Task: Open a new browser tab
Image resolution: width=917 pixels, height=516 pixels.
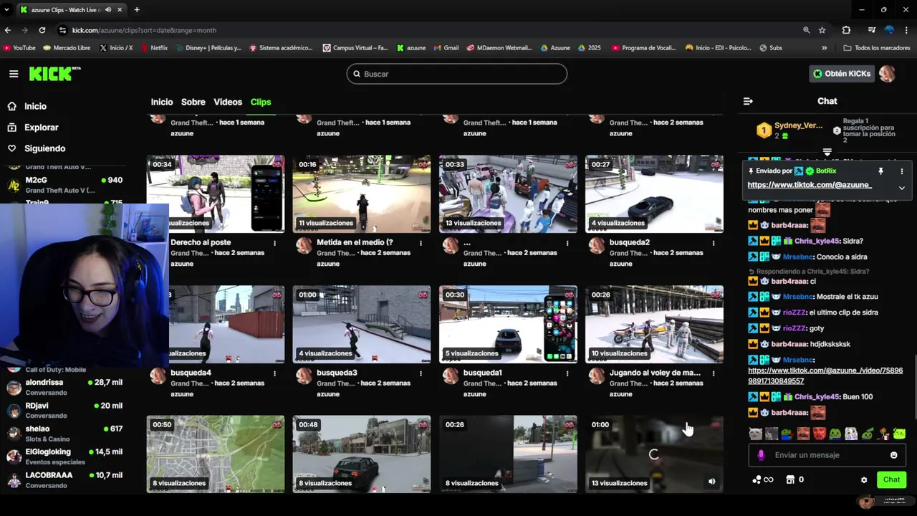Action: (136, 10)
